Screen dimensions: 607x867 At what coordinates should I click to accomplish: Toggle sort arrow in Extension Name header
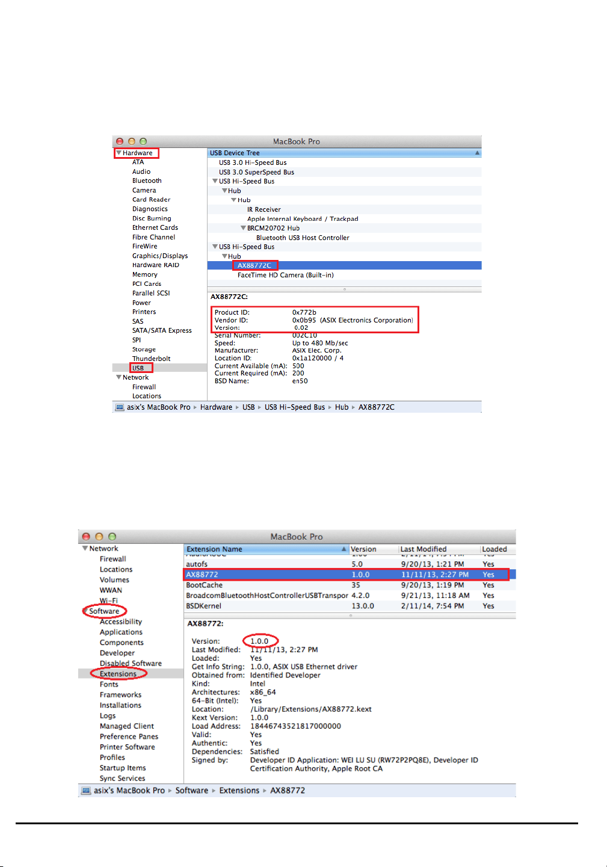point(344,549)
